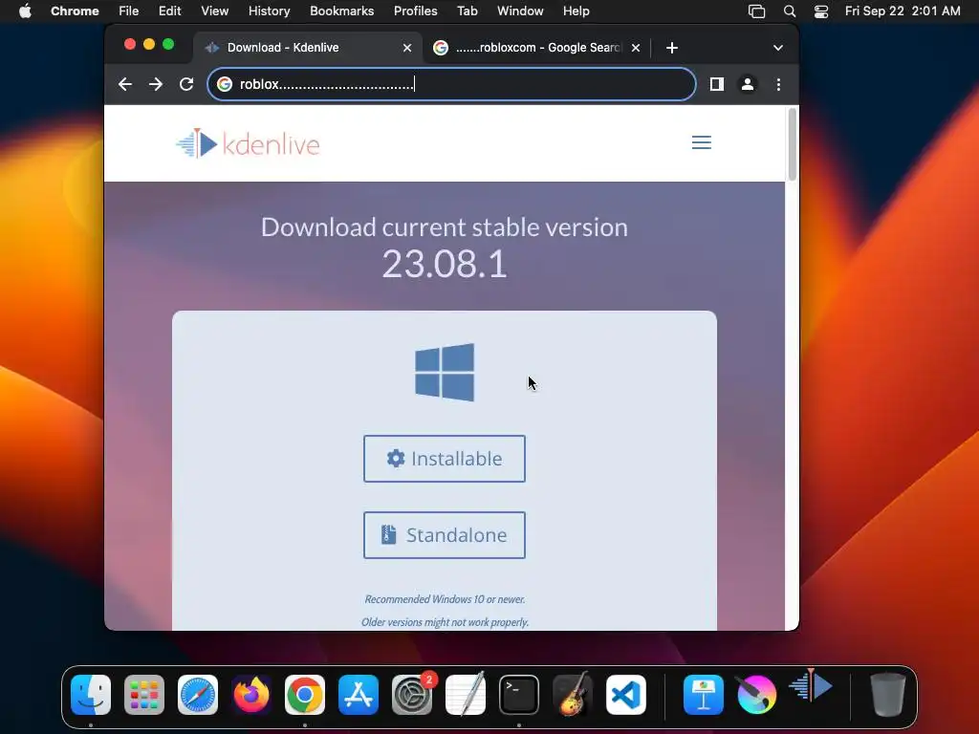Open the Help menu
979x734 pixels.
(x=576, y=11)
